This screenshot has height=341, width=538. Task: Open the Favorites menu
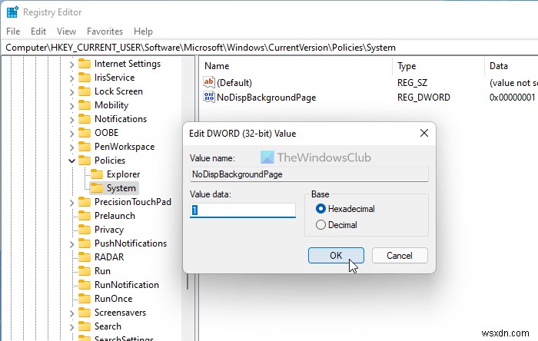coord(105,31)
